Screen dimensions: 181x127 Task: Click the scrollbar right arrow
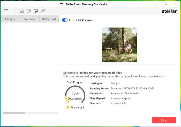58,113
